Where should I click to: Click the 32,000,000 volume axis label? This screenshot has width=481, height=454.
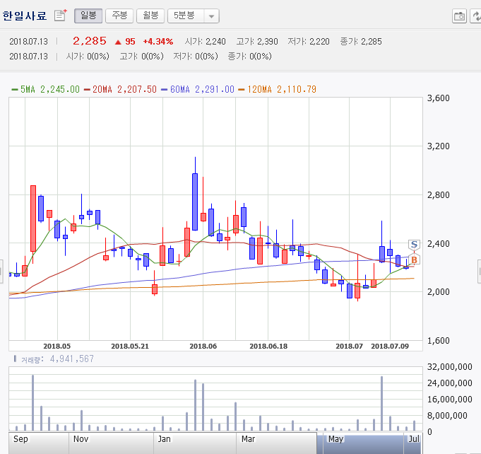[x=450, y=367]
